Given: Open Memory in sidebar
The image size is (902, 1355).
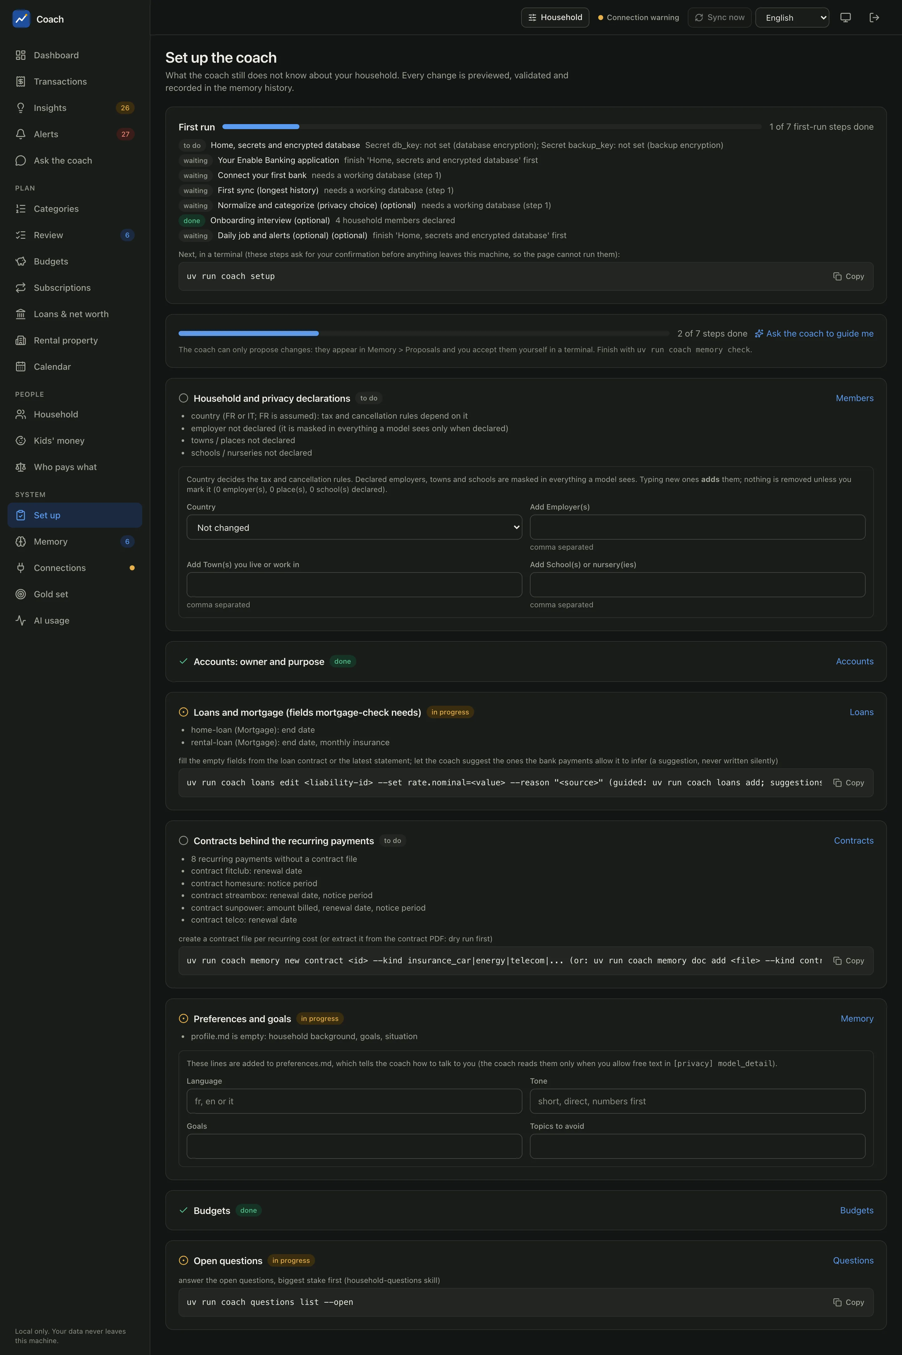Looking at the screenshot, I should coord(75,541).
